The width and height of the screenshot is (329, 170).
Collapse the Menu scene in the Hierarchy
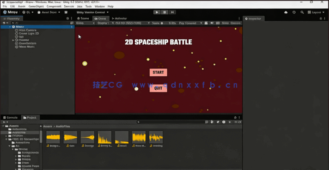10,27
